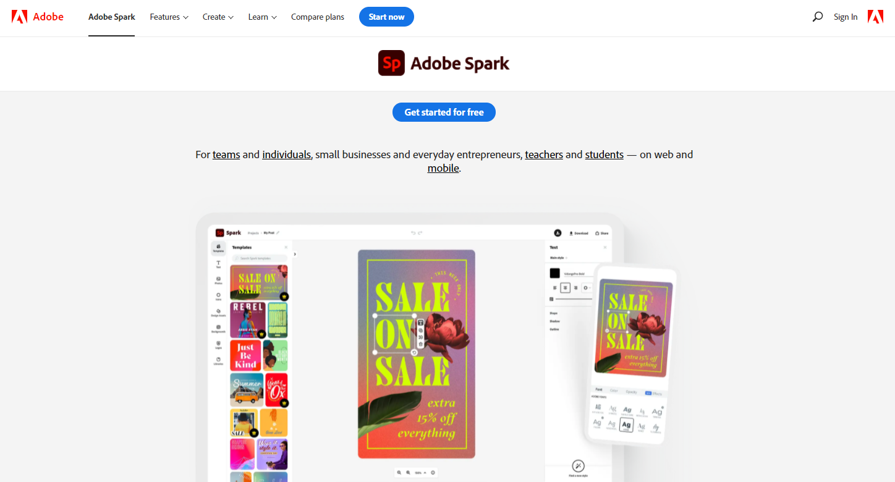This screenshot has width=895, height=482.
Task: Expand the Learn dropdown menu
Action: pos(262,17)
